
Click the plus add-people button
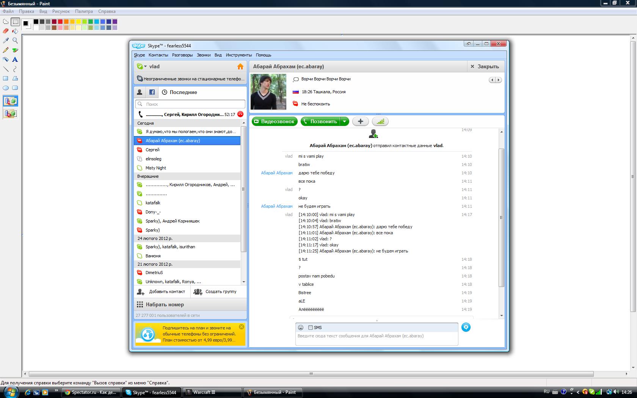[x=361, y=121]
